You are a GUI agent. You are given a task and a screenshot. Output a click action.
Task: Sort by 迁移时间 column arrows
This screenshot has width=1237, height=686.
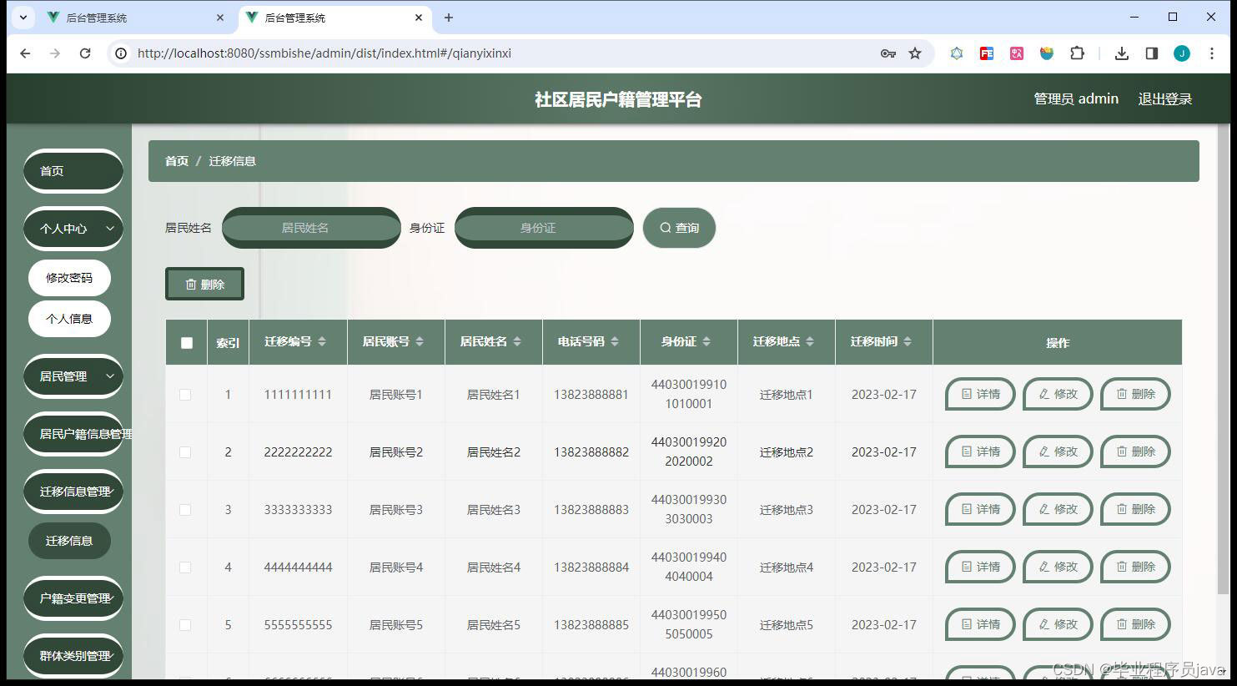pos(908,341)
